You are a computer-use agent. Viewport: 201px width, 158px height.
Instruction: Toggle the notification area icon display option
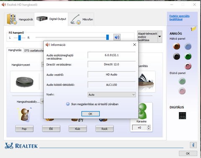(68, 104)
